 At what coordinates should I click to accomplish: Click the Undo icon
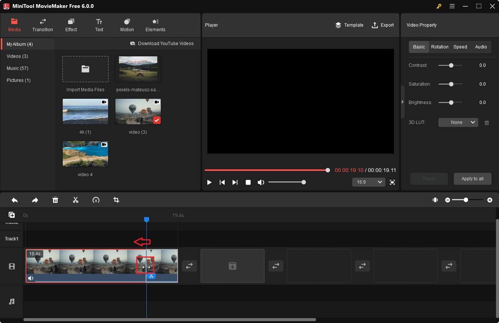click(x=15, y=200)
